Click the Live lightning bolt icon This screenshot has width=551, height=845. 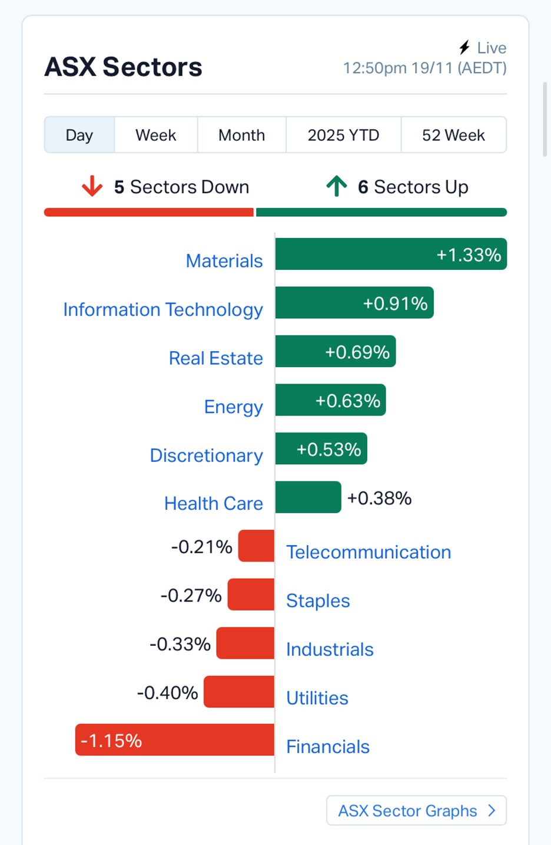(x=464, y=47)
